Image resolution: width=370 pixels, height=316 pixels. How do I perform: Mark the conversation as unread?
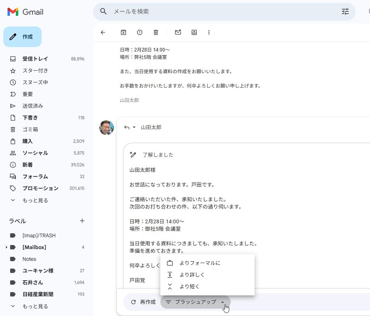178,32
